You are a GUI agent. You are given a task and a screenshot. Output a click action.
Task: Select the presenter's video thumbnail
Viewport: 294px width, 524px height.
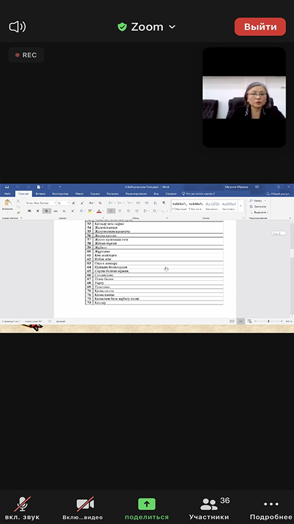(244, 97)
